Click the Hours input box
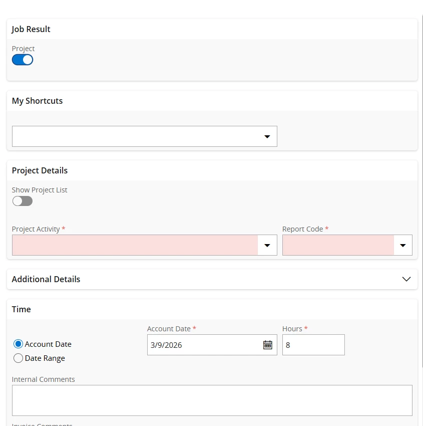423x426 pixels. [x=313, y=345]
